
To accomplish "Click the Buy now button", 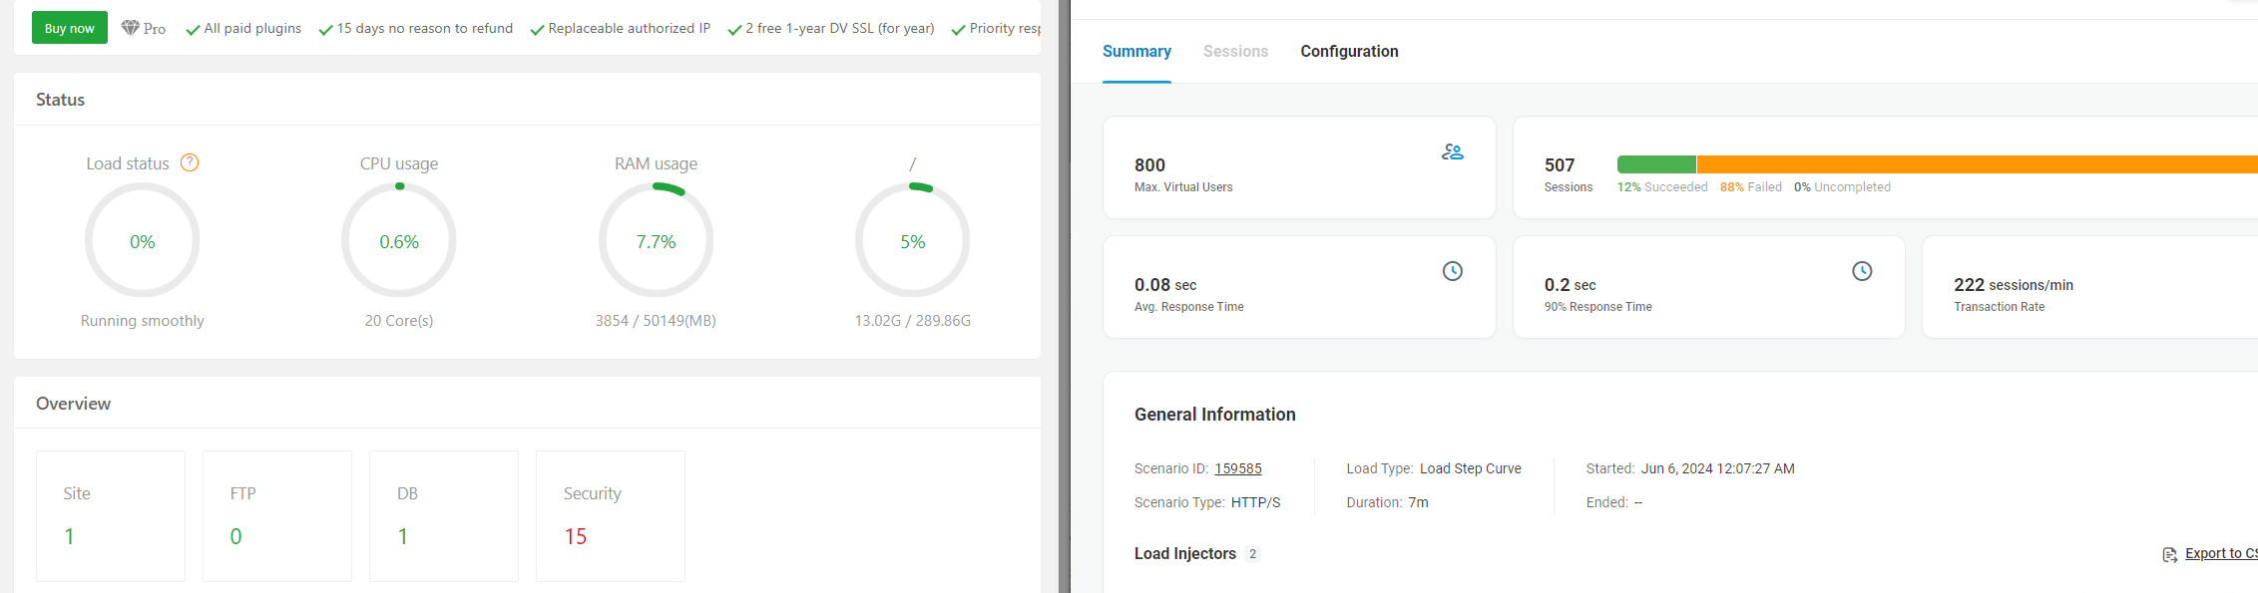I will pyautogui.click(x=70, y=28).
